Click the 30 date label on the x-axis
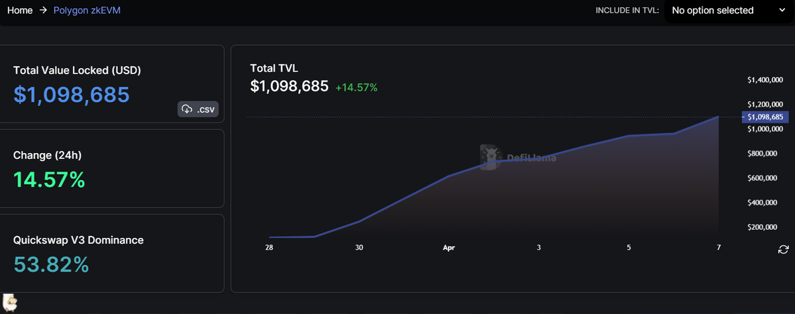The width and height of the screenshot is (795, 314). [359, 247]
